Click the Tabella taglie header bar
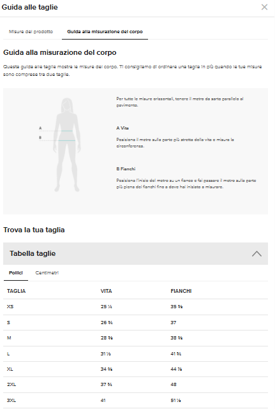This screenshot has width=275, height=409. tap(135, 253)
